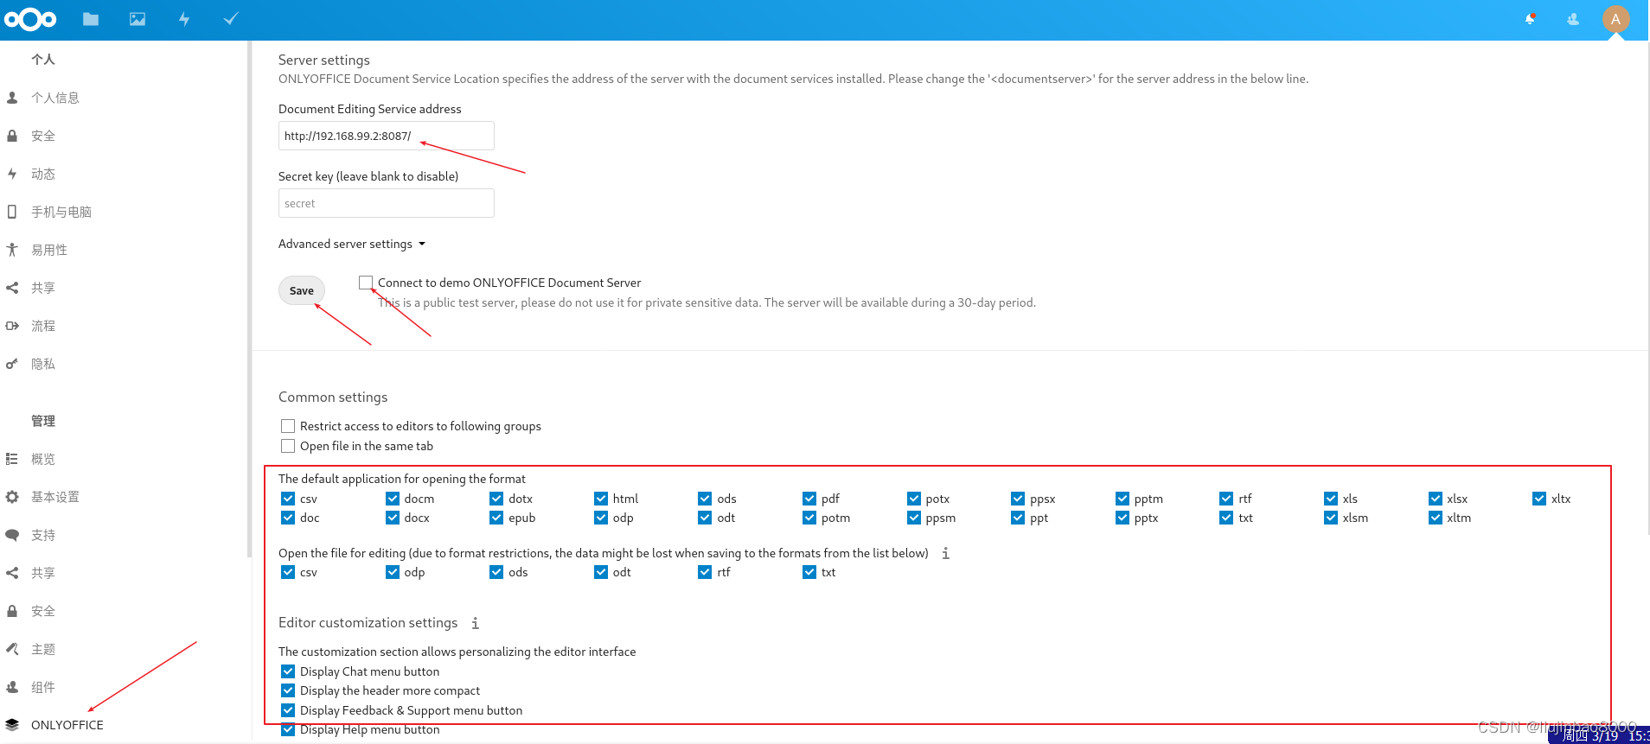Uncheck pdf default format checkbox

[809, 499]
